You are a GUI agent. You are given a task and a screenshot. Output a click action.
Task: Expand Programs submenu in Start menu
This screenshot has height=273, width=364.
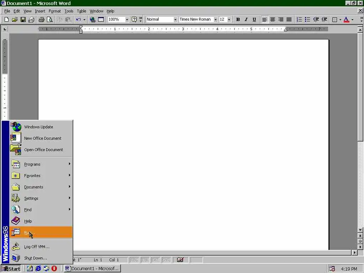click(x=41, y=164)
